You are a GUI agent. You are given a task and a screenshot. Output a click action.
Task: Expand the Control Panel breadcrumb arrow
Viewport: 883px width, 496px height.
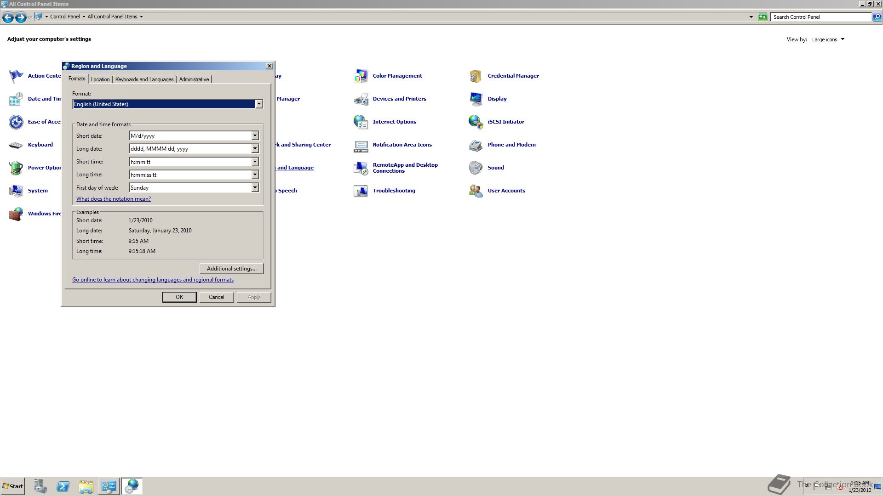(x=84, y=17)
